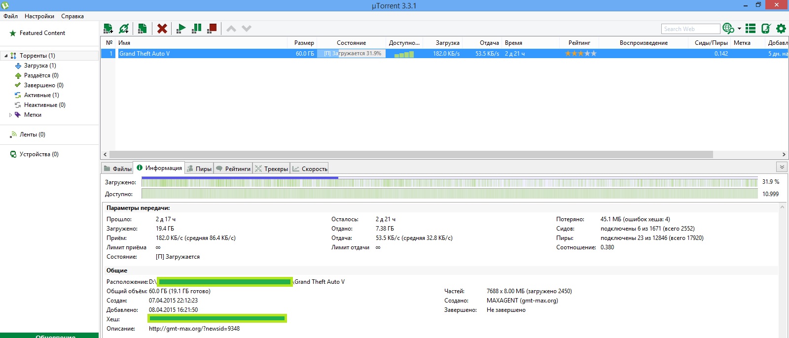
Task: Switch to the Пиры tab
Action: 199,169
